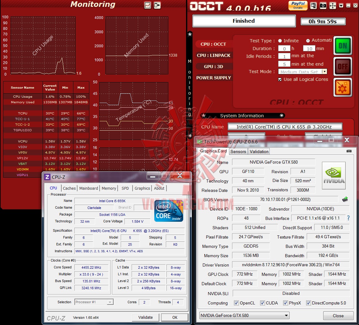Viewport: 359px width, 325px height.
Task: Click OK button in CPU-Z
Action: [175, 317]
